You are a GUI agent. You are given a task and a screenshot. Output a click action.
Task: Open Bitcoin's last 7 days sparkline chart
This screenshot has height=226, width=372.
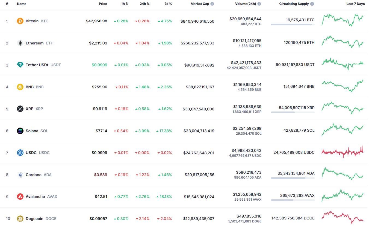[343, 20]
